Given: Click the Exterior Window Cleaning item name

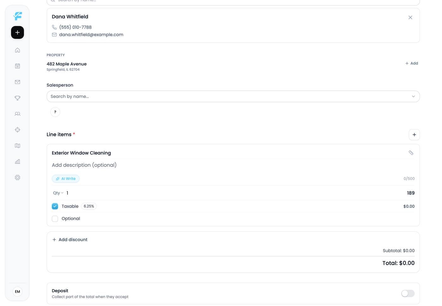Looking at the screenshot, I should pyautogui.click(x=81, y=153).
